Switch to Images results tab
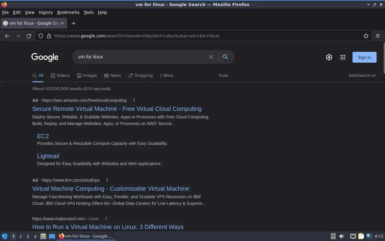The image size is (385, 241). click(x=87, y=76)
